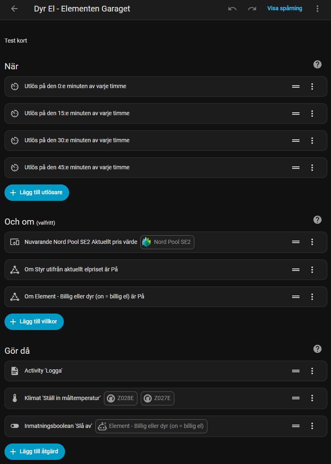Open help for the Och om section
The height and width of the screenshot is (464, 331).
point(317,220)
